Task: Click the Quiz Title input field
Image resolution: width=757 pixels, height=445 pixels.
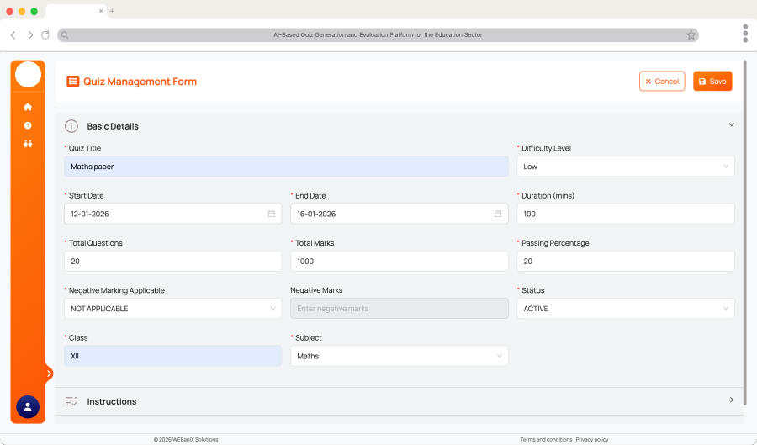Action: pyautogui.click(x=286, y=167)
